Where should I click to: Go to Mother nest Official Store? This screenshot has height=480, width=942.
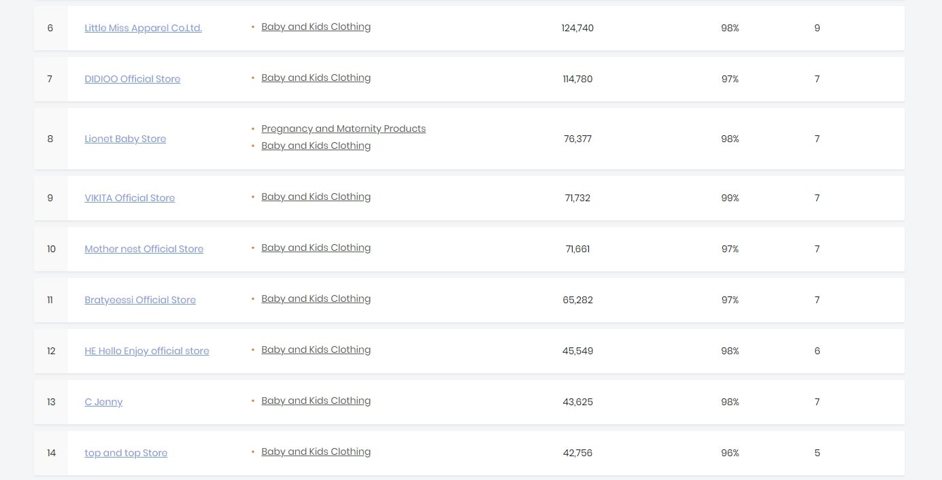144,249
